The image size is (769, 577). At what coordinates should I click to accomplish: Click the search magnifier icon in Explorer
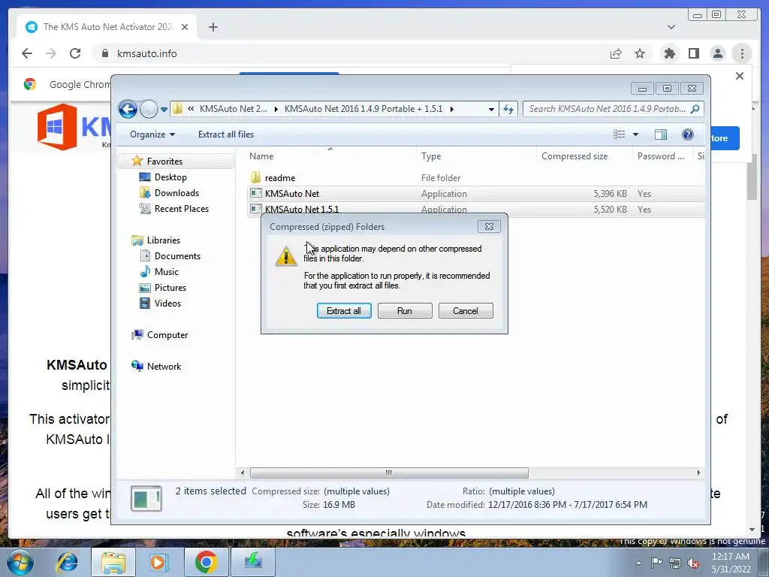tap(695, 109)
